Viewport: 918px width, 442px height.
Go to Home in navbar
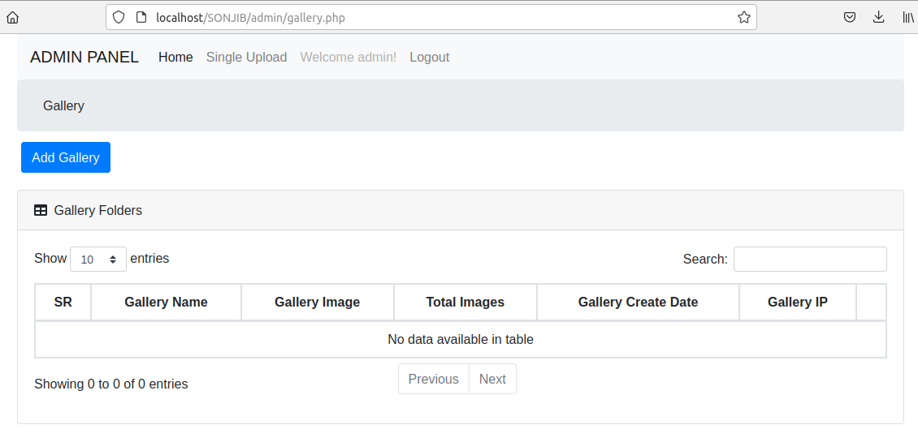tap(175, 58)
